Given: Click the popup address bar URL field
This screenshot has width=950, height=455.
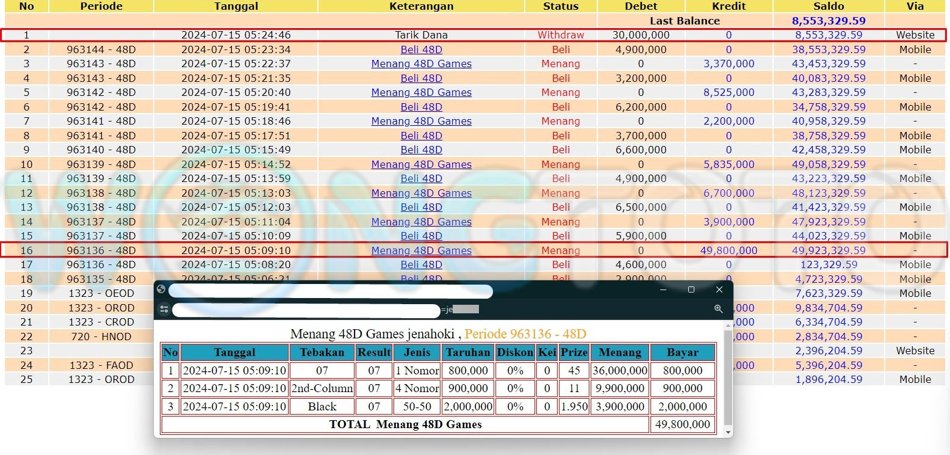Looking at the screenshot, I should [x=305, y=310].
